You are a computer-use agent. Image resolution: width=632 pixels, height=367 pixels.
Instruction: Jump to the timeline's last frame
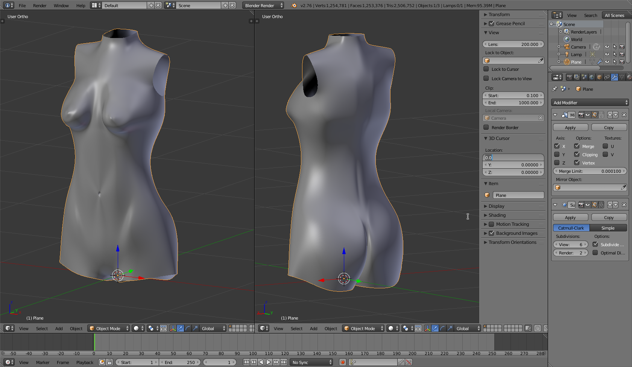284,362
